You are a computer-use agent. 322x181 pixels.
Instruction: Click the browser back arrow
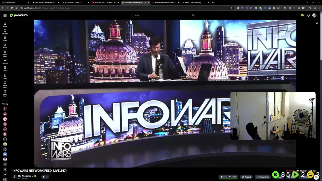pyautogui.click(x=3, y=8)
